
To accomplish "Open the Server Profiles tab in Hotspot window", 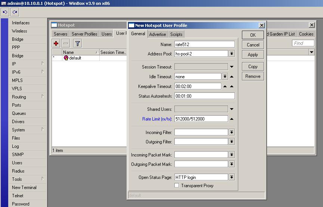I will 84,34.
